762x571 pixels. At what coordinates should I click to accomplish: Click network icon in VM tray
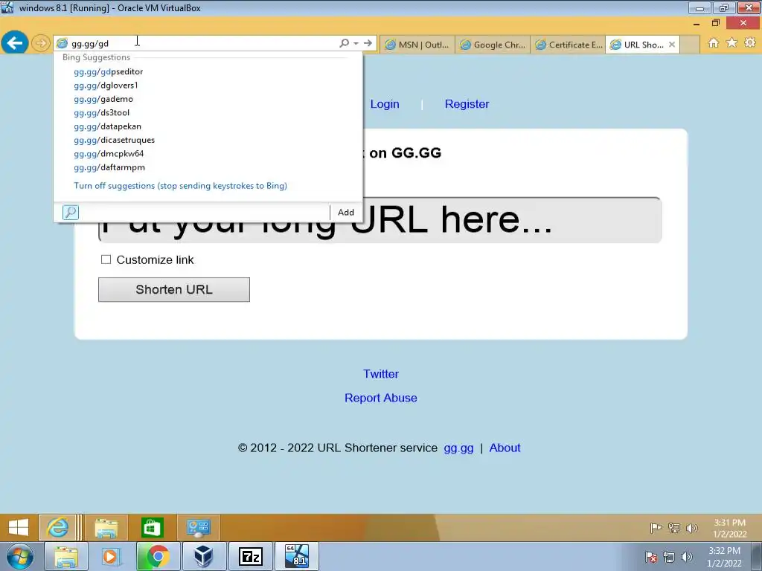tap(674, 528)
